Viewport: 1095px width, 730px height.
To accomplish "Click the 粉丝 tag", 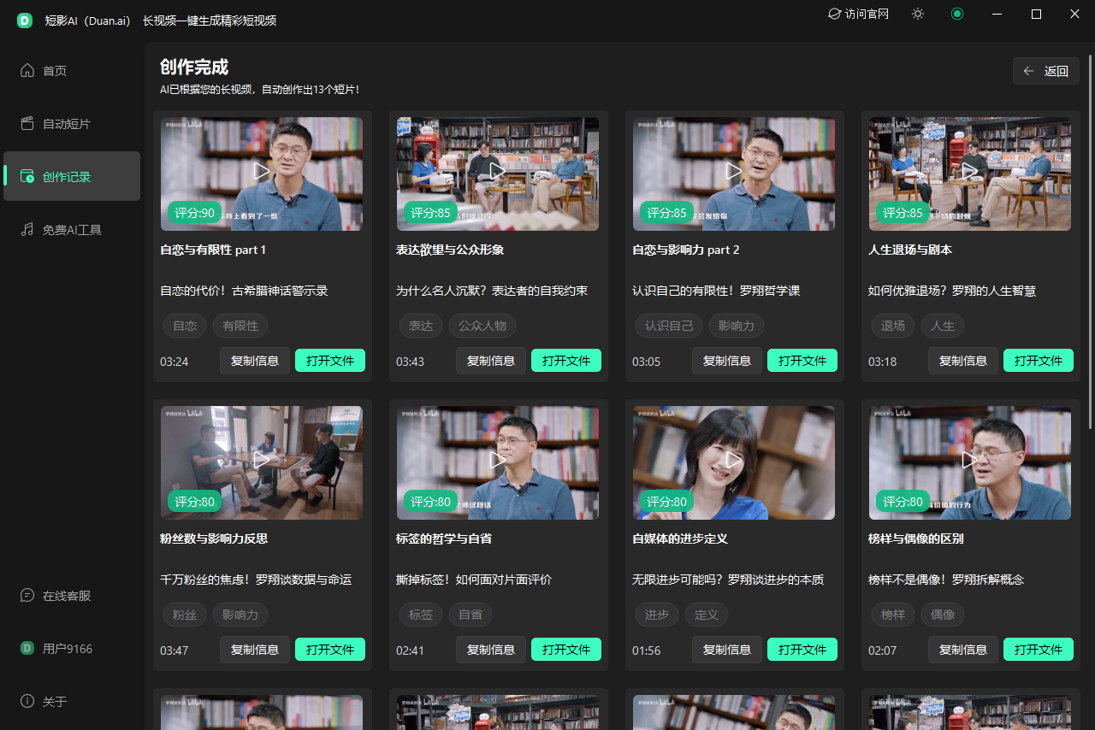I will click(185, 615).
